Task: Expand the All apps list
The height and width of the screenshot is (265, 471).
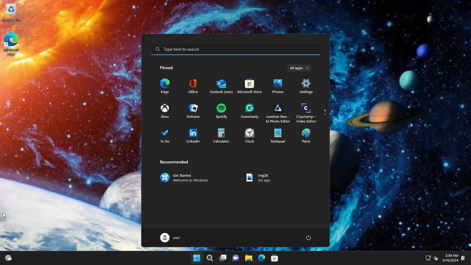Action: 299,68
